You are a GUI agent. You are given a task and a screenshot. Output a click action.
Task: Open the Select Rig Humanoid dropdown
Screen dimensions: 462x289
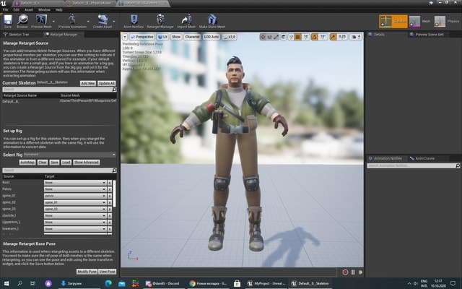click(69, 155)
